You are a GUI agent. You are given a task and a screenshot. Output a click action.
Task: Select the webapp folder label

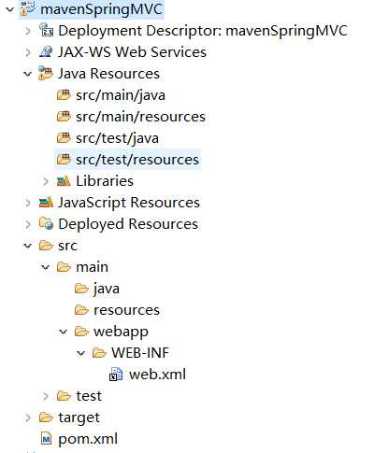[121, 332]
